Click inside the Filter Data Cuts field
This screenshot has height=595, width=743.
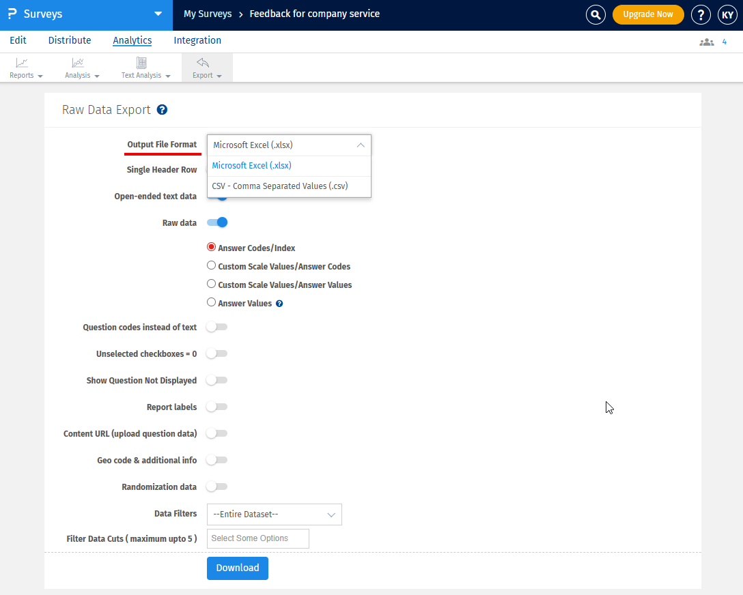(x=257, y=538)
